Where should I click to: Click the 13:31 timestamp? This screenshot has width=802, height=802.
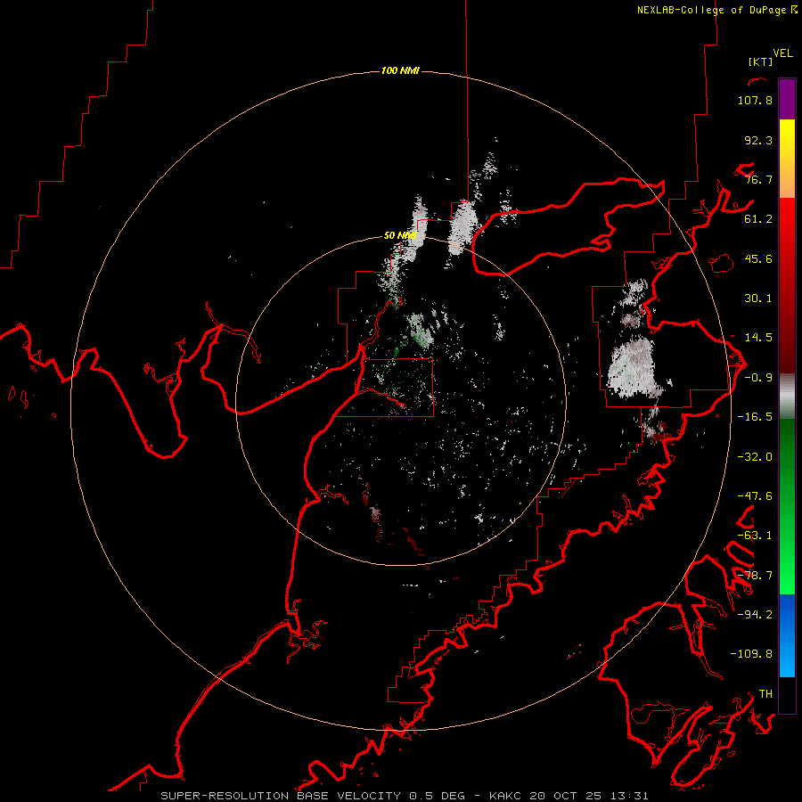[x=630, y=796]
